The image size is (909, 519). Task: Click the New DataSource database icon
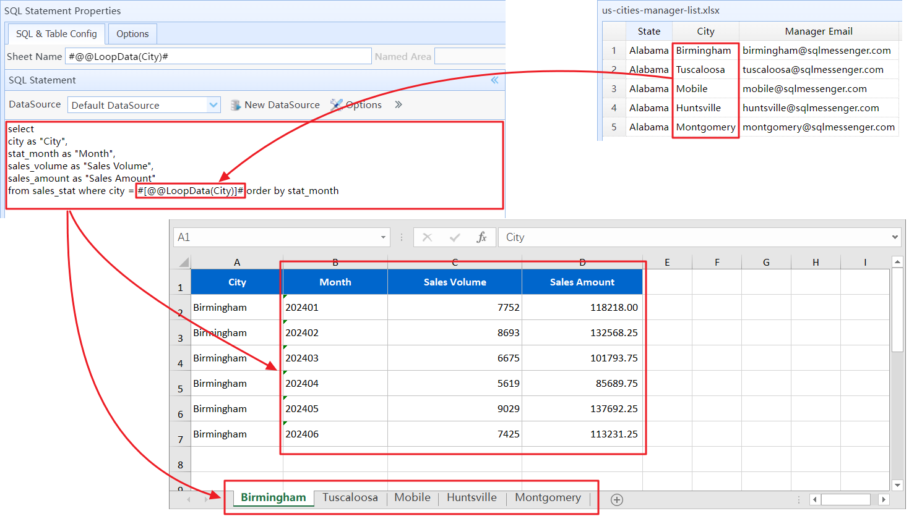235,105
